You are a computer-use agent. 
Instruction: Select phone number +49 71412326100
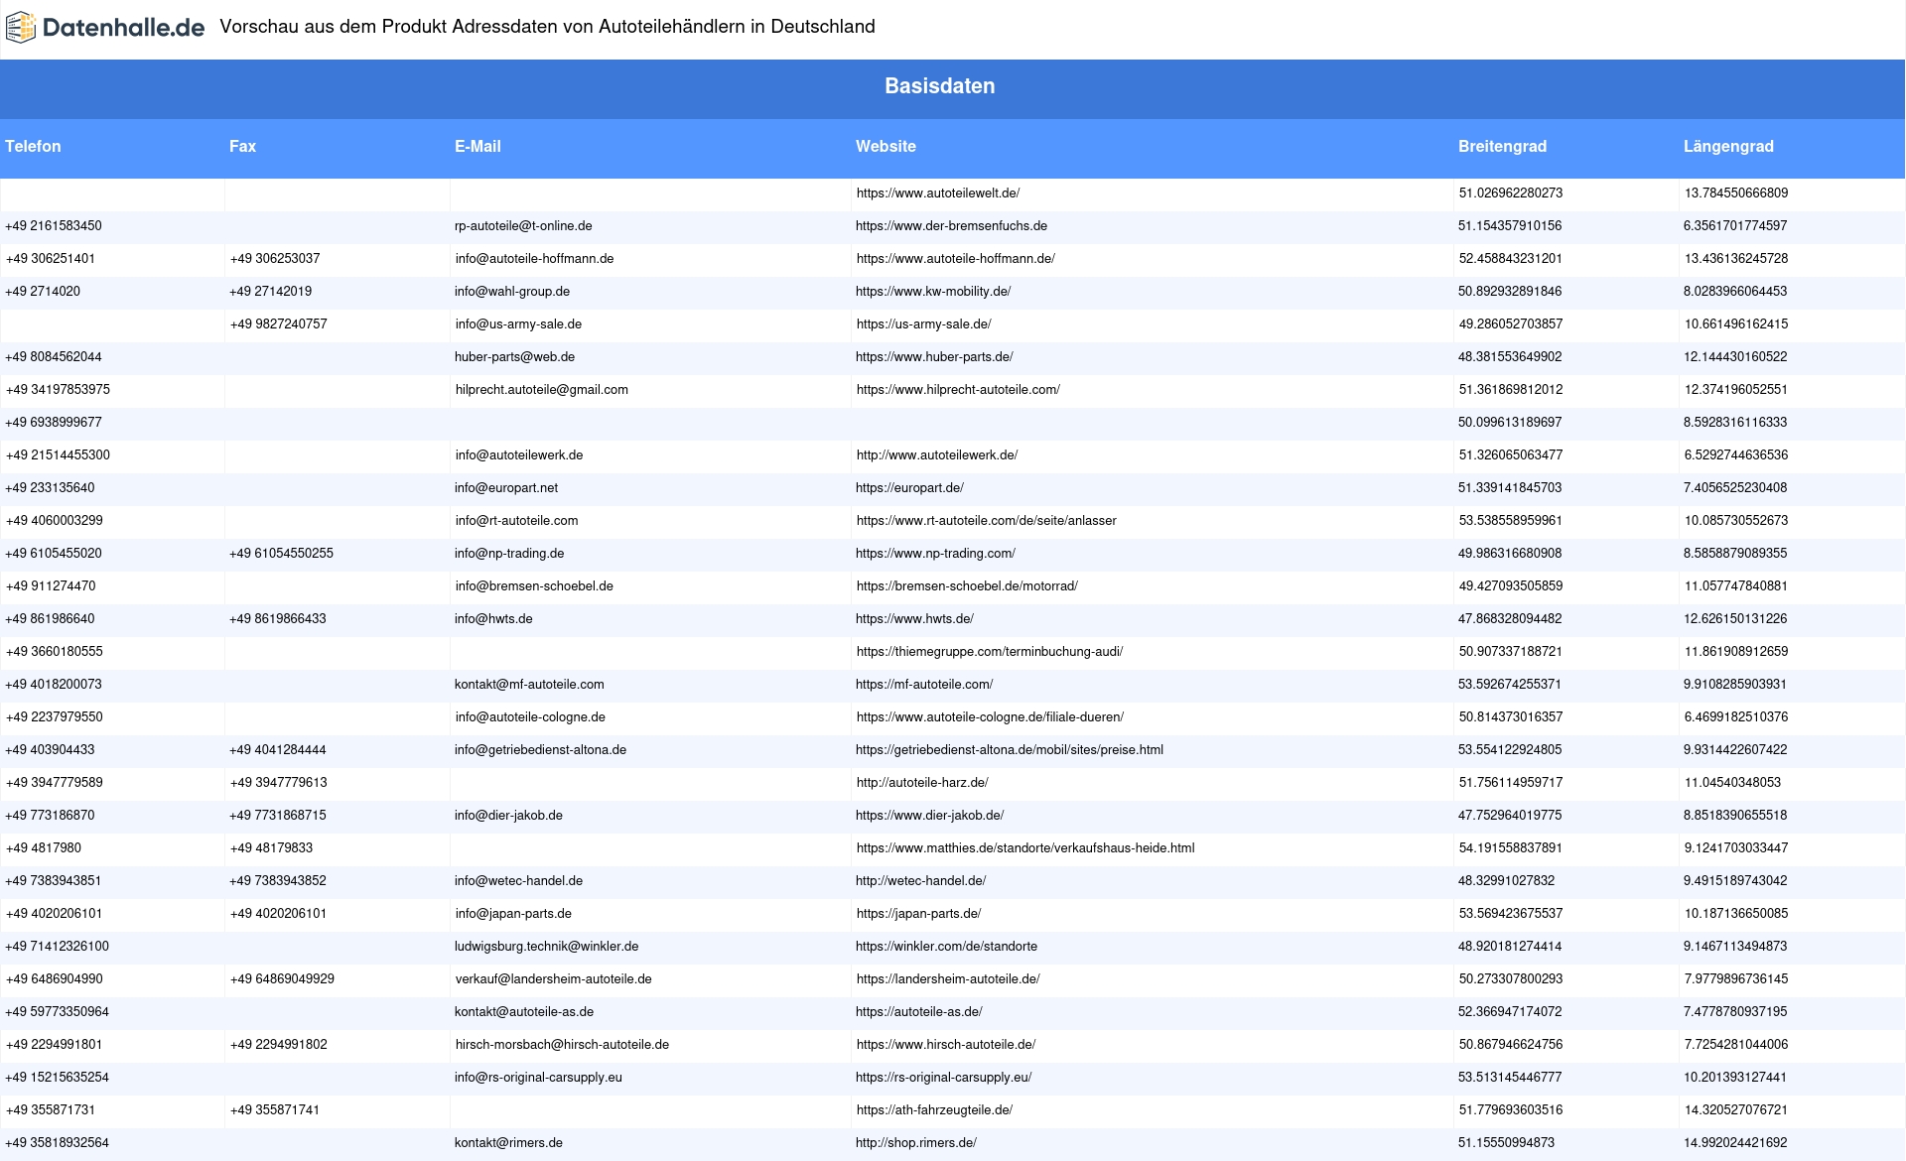click(x=58, y=947)
